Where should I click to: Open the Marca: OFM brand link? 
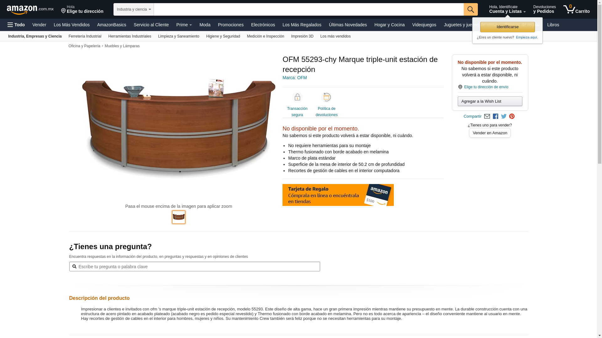point(295,78)
